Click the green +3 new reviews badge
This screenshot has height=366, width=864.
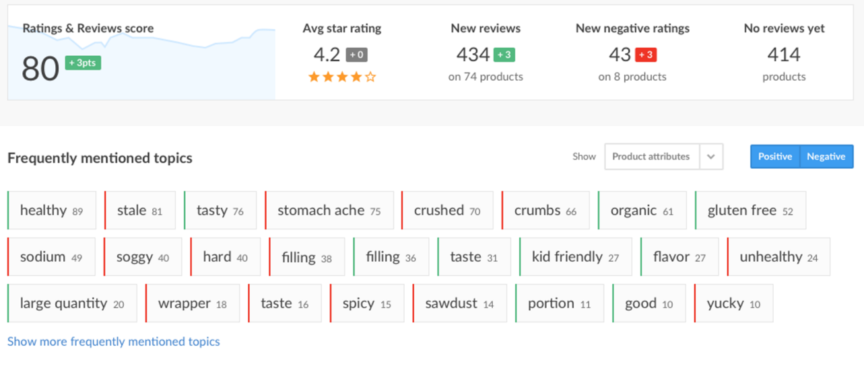point(504,54)
